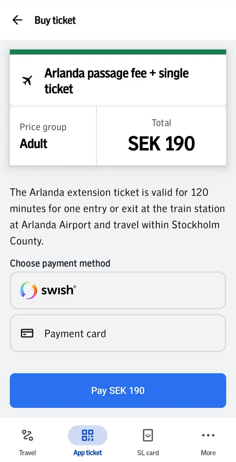The image size is (236, 462).
Task: Choose Payment card option
Action: [x=118, y=333]
